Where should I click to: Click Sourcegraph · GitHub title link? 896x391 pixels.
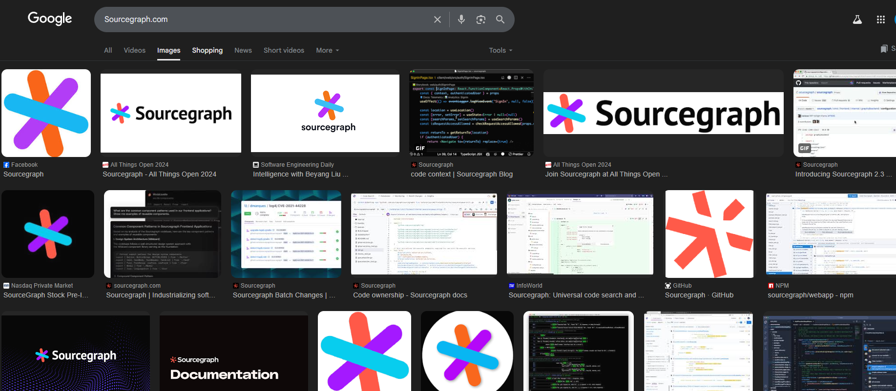[x=699, y=295]
